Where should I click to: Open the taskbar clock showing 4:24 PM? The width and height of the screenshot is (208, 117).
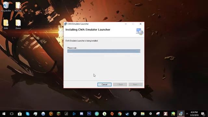tap(194, 114)
